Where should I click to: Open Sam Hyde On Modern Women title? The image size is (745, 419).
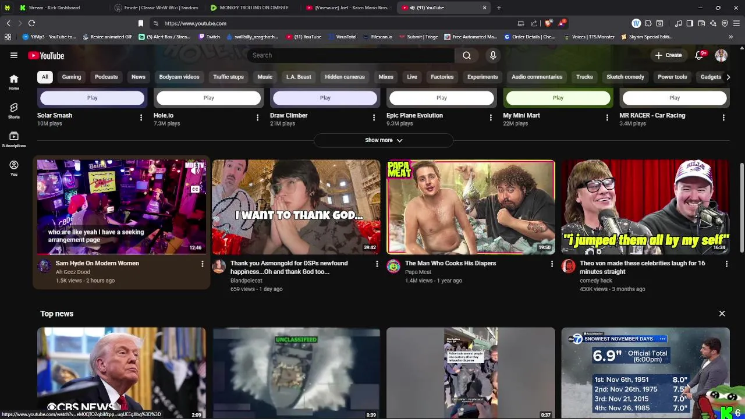tap(97, 263)
